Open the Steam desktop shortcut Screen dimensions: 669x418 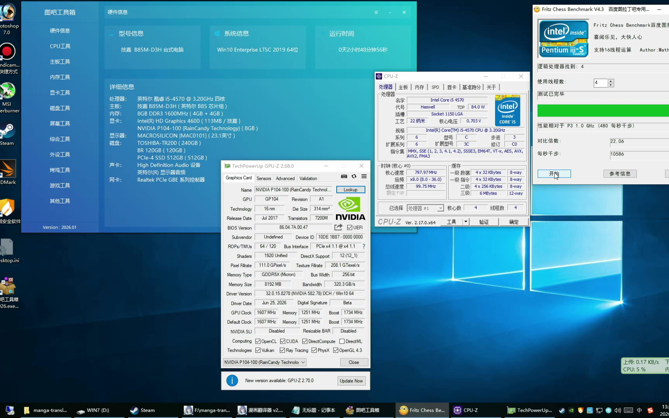(7, 134)
